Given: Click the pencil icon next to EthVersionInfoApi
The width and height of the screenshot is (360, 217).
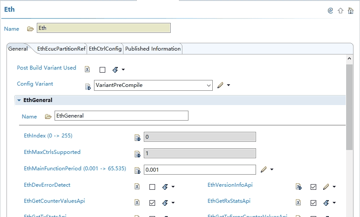Looking at the screenshot, I should 326,187.
